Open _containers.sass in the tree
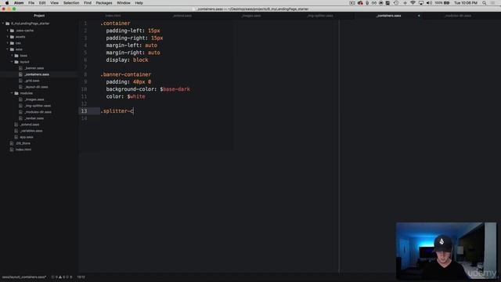Screen dimensions: 501x282 pyautogui.click(x=37, y=74)
